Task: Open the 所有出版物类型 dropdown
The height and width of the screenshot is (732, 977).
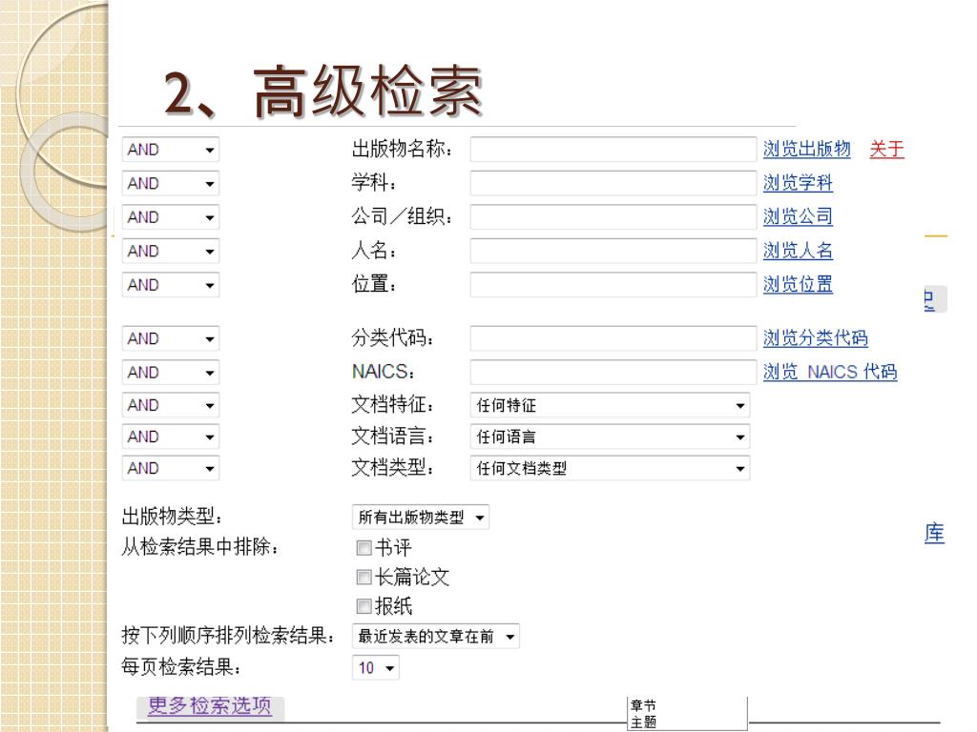Action: coord(421,518)
